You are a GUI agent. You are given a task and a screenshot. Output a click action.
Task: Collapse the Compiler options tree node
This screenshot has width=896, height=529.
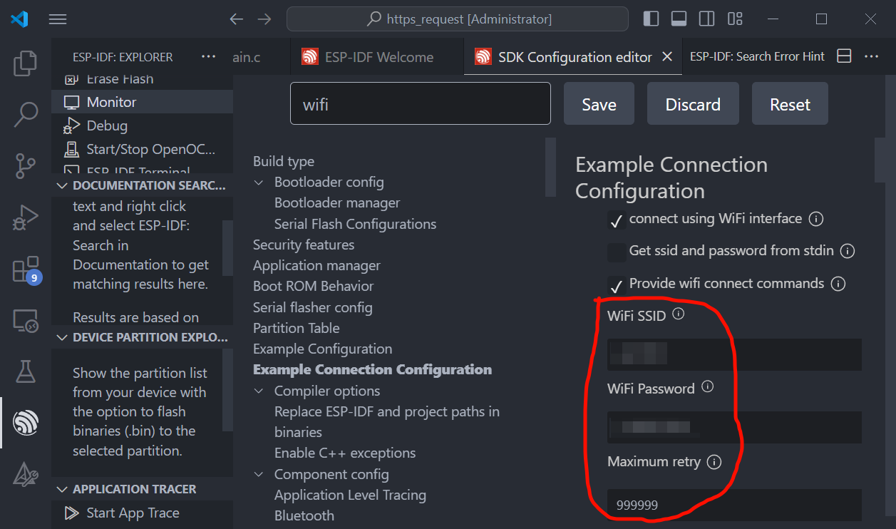[x=259, y=391]
